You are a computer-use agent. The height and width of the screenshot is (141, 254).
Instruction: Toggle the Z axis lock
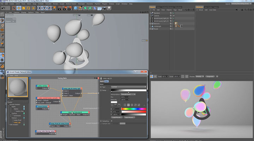point(49,8)
